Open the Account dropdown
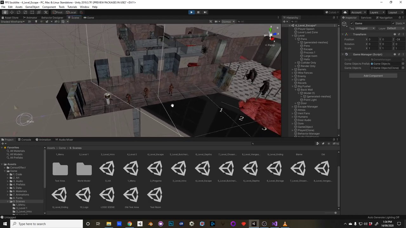This screenshot has width=406, height=228. 358,12
